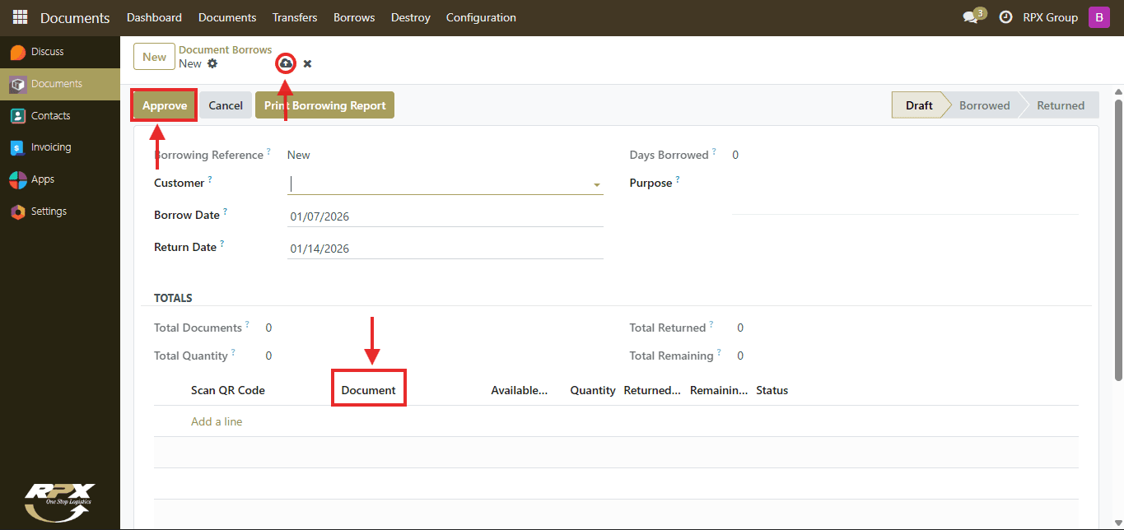The image size is (1124, 530).
Task: Open RPX Group company switcher
Action: (x=1050, y=17)
